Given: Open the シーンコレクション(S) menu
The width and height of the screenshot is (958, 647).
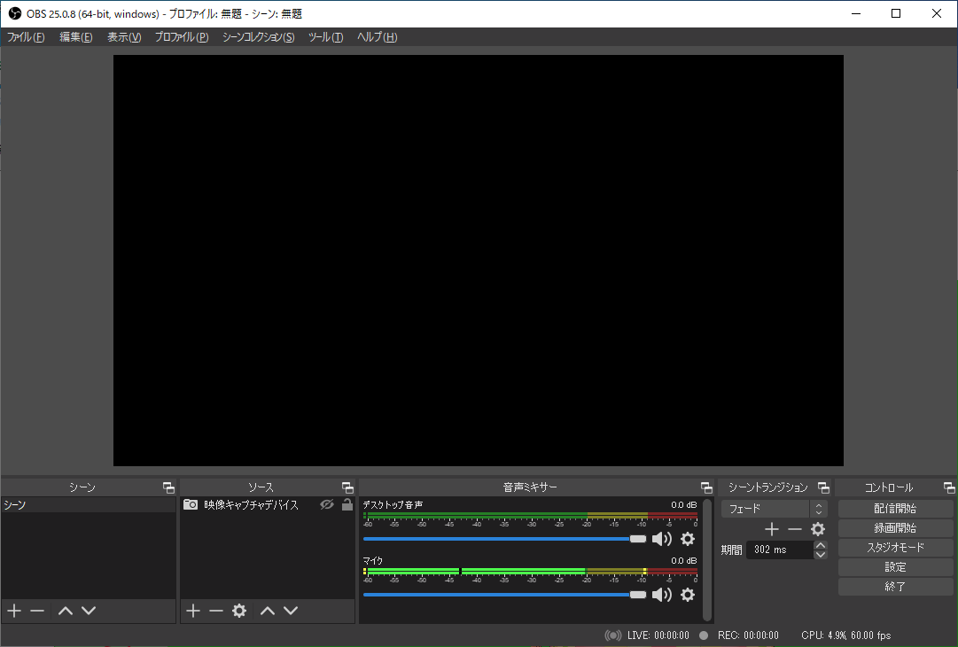Looking at the screenshot, I should click(x=259, y=37).
